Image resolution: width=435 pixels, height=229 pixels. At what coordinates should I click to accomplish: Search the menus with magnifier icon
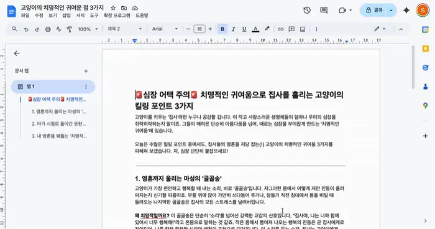pyautogui.click(x=14, y=29)
